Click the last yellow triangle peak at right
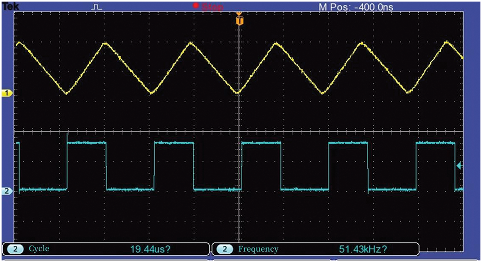The width and height of the screenshot is (482, 262). pos(447,42)
